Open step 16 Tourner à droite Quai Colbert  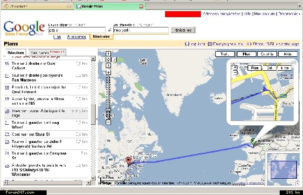(46, 66)
